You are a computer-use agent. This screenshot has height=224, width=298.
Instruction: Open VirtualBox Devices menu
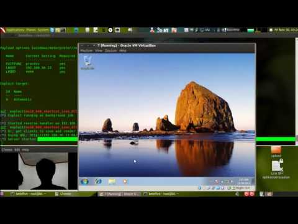pos(111,50)
